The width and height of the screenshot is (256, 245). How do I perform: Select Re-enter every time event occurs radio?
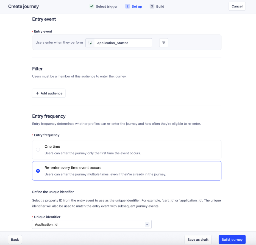click(38, 171)
